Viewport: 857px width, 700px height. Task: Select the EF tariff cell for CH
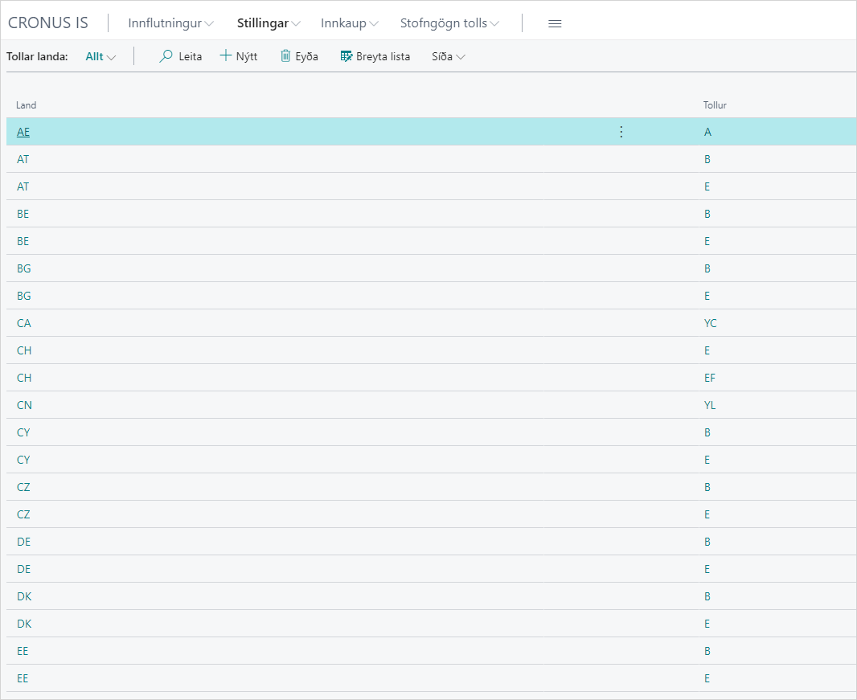coord(710,378)
